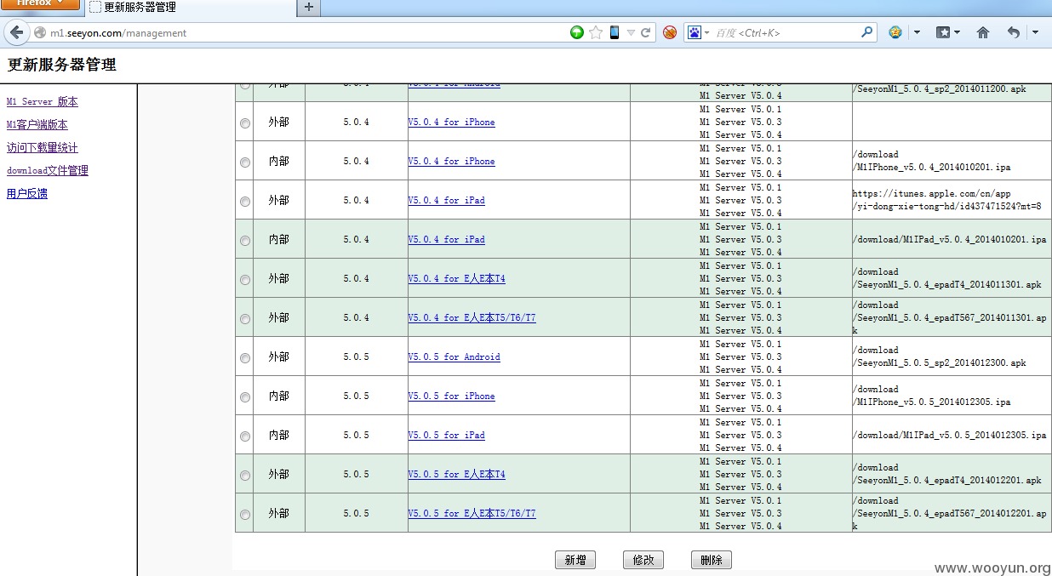
Task: Open the search engine selector dropdown
Action: click(706, 32)
